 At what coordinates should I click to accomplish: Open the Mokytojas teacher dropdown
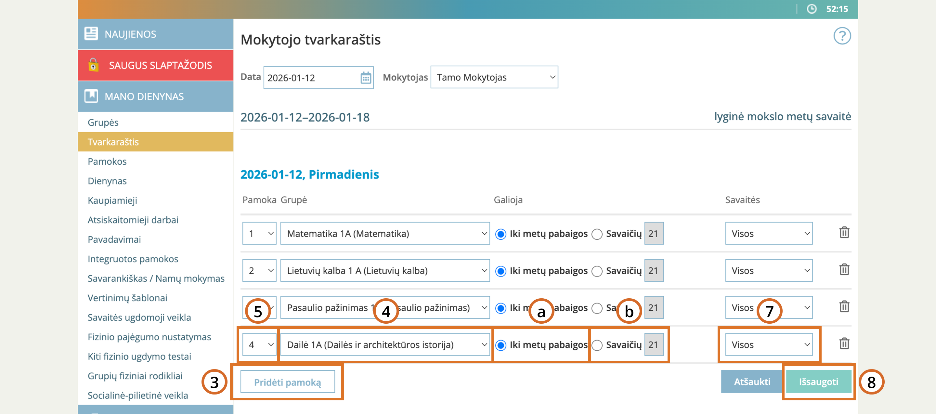[494, 77]
